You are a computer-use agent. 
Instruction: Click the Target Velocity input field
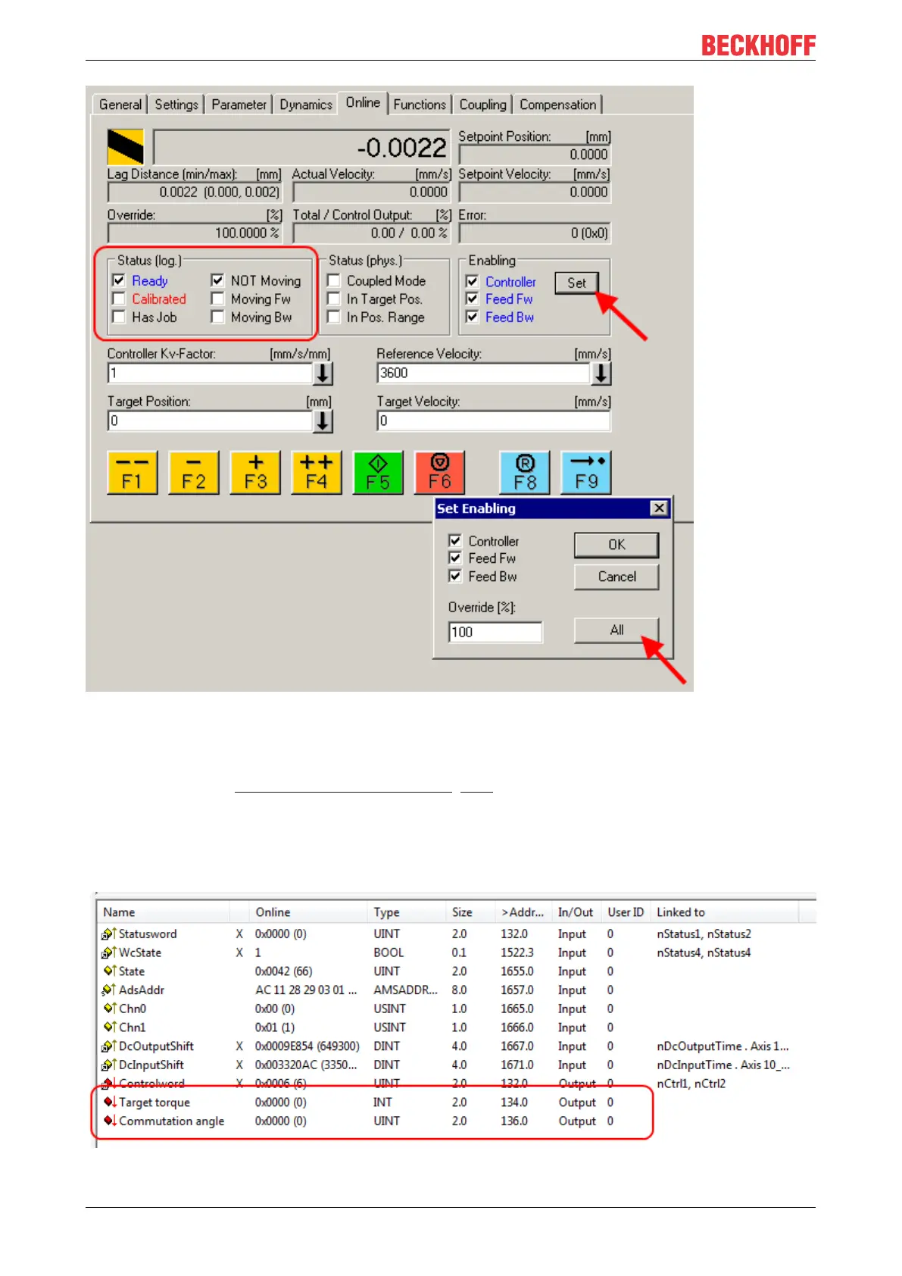494,421
